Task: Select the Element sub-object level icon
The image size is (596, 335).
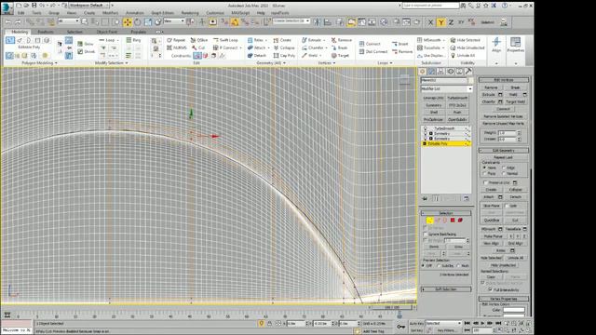Action: pos(460,221)
